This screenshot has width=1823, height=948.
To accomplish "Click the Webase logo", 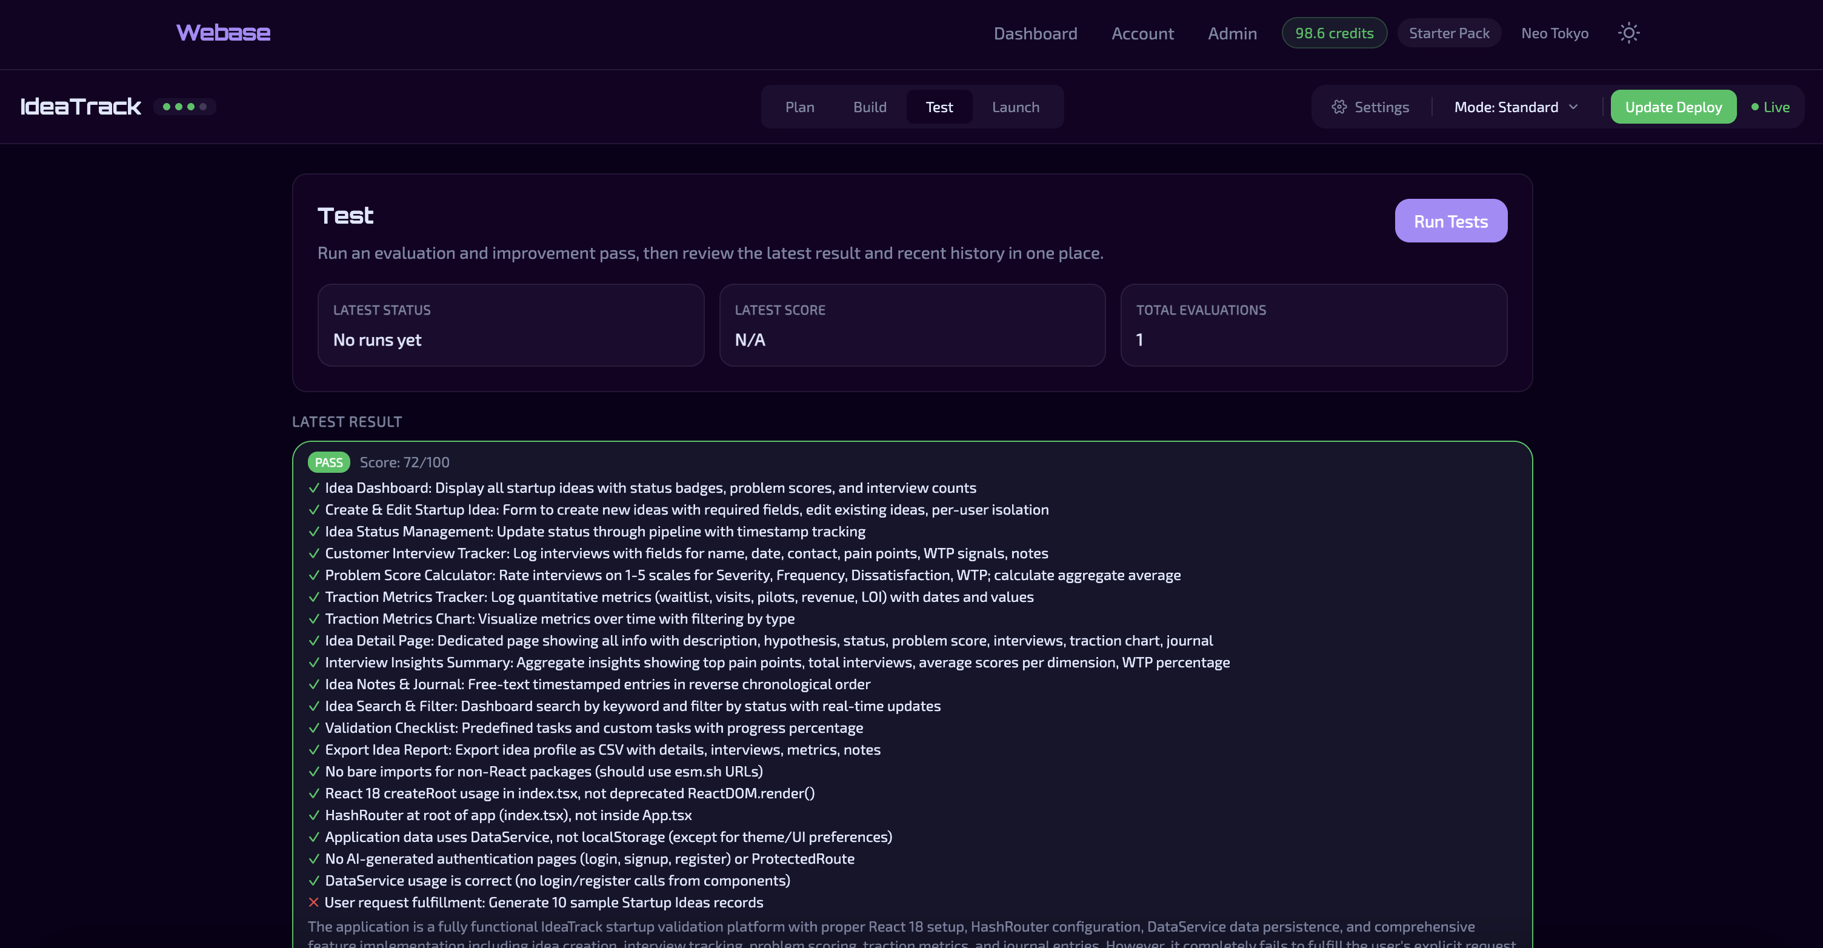I will coord(223,32).
